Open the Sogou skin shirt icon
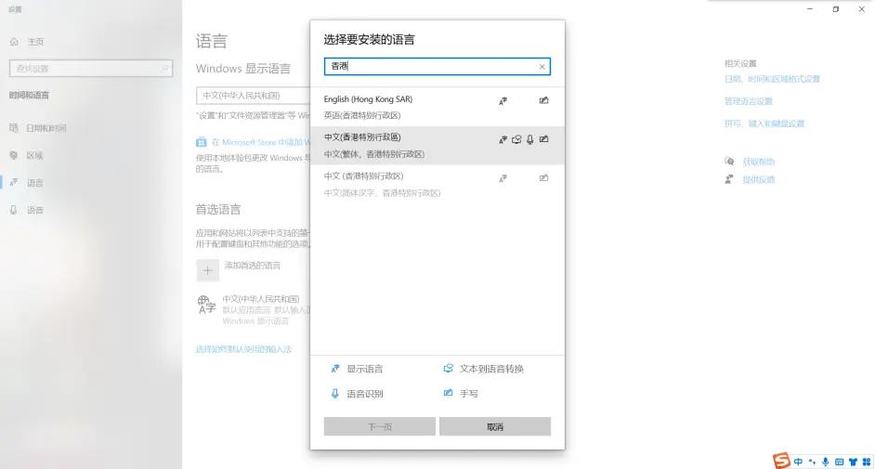 coord(853,462)
